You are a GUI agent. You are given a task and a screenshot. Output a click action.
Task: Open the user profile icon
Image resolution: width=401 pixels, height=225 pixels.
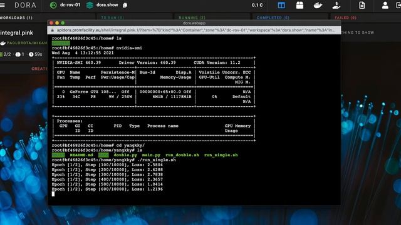click(x=385, y=5)
